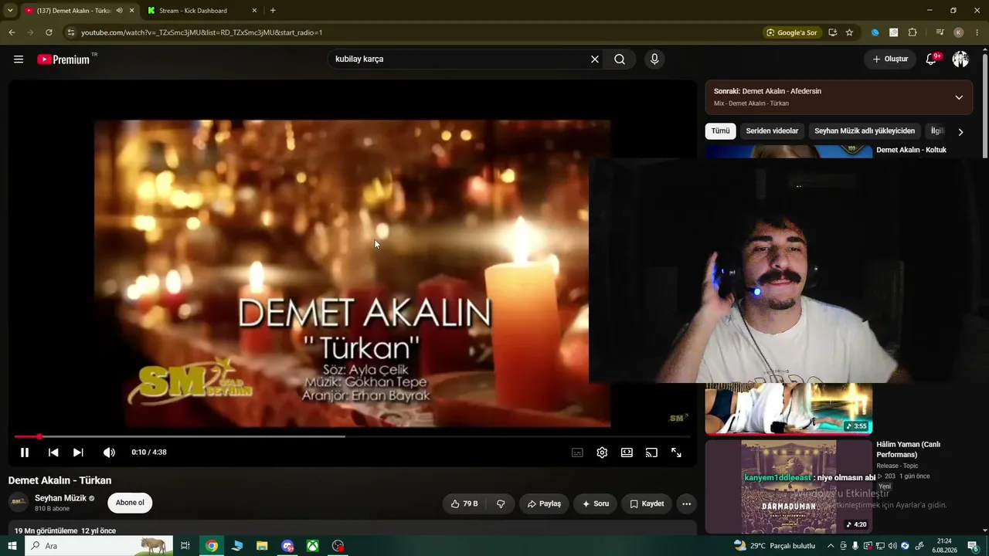Open the Hâlim Yaman (Canlı Performans) title
Image resolution: width=989 pixels, height=556 pixels.
pos(908,449)
